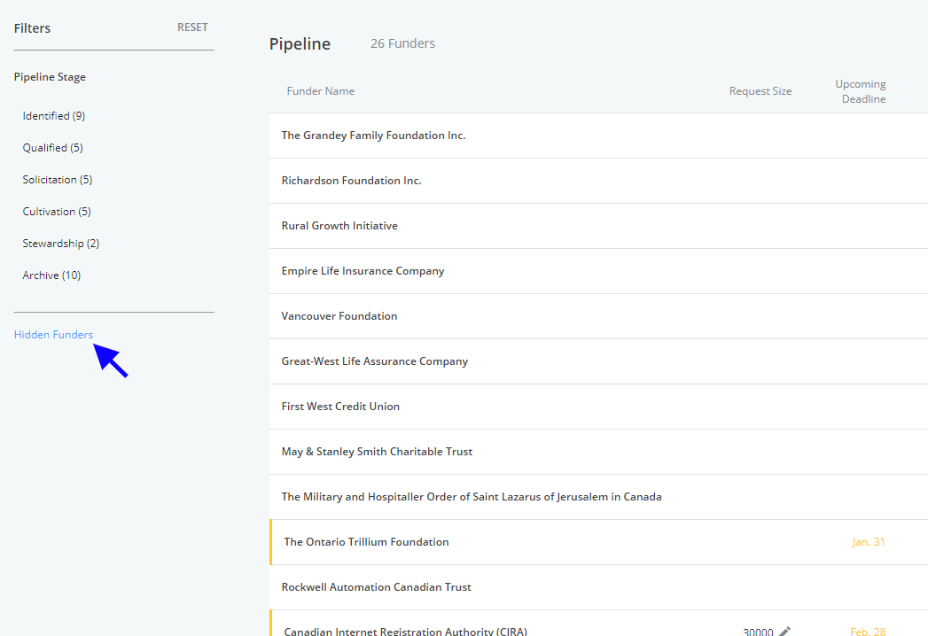Filter by Identified (9) stage

point(54,116)
